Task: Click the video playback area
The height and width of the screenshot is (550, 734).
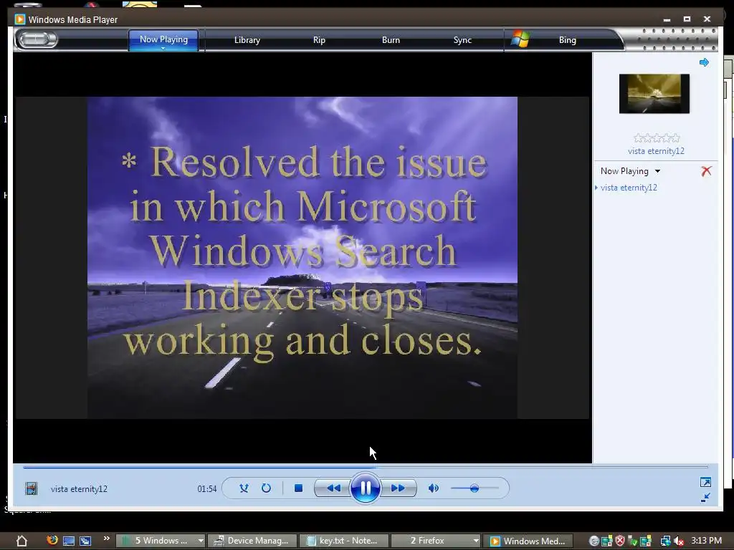Action: click(302, 258)
